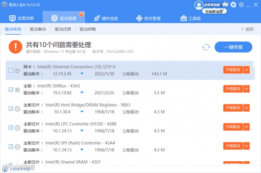Open version dropdown for LPC Controller driver
This screenshot has height=173, width=261.
82,131
